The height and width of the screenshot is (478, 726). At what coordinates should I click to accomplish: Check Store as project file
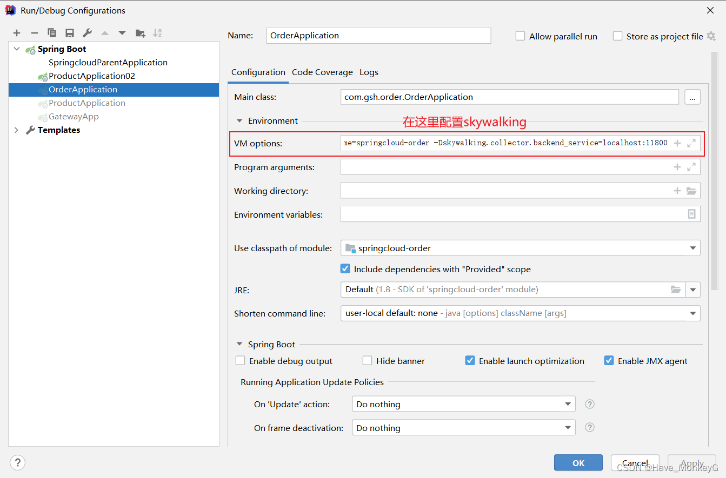pos(617,36)
